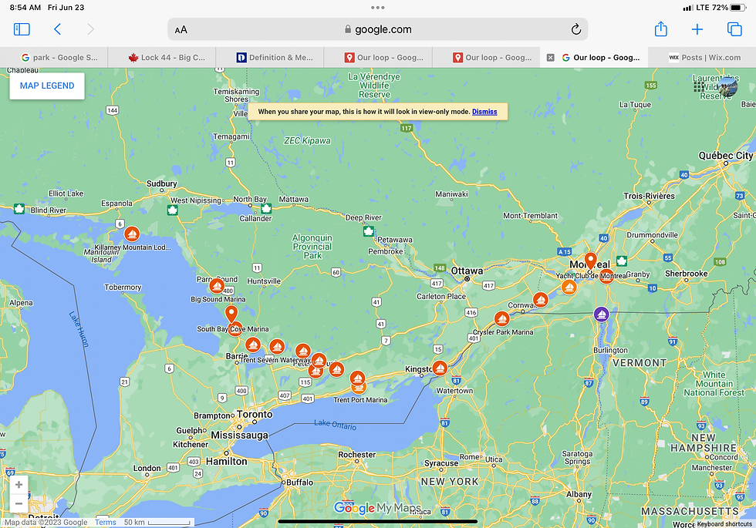
Task: Close the active 'Our loop' tab
Action: point(550,57)
